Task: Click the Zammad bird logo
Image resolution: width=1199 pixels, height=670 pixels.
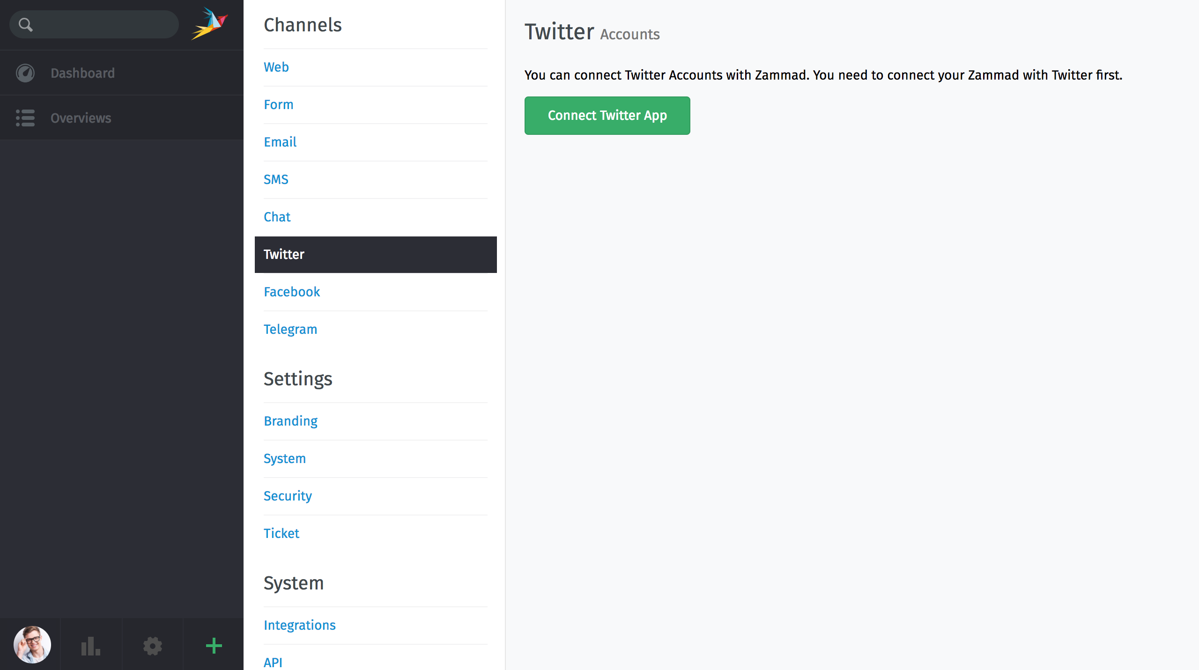Action: 210,23
